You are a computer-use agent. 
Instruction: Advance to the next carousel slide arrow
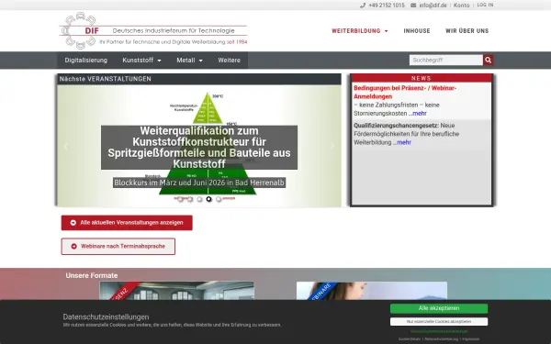point(332,146)
